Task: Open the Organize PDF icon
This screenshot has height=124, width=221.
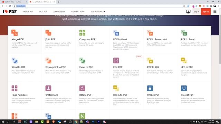Action: tap(15, 116)
